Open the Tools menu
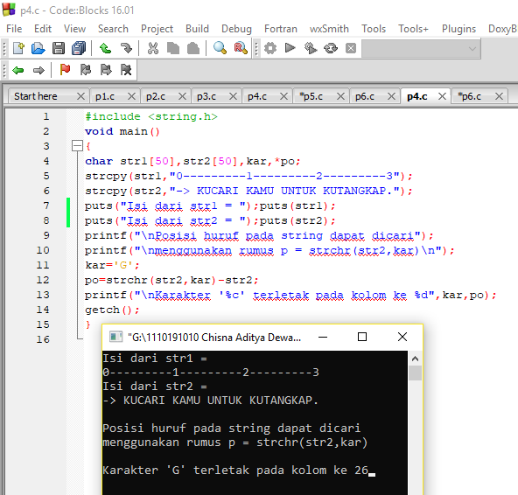Image resolution: width=518 pixels, height=495 pixels. (374, 29)
